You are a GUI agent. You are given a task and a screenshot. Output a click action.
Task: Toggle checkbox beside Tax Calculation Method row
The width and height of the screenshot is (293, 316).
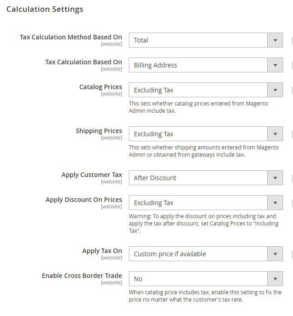(x=292, y=41)
